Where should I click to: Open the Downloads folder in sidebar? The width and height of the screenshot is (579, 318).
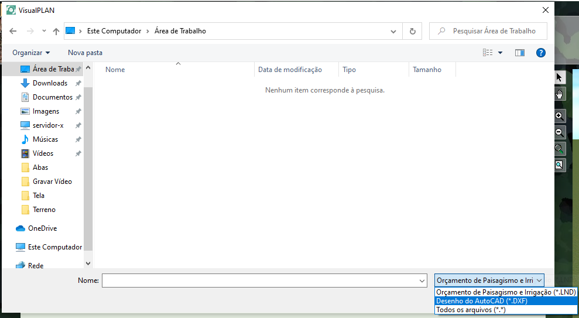click(x=50, y=83)
